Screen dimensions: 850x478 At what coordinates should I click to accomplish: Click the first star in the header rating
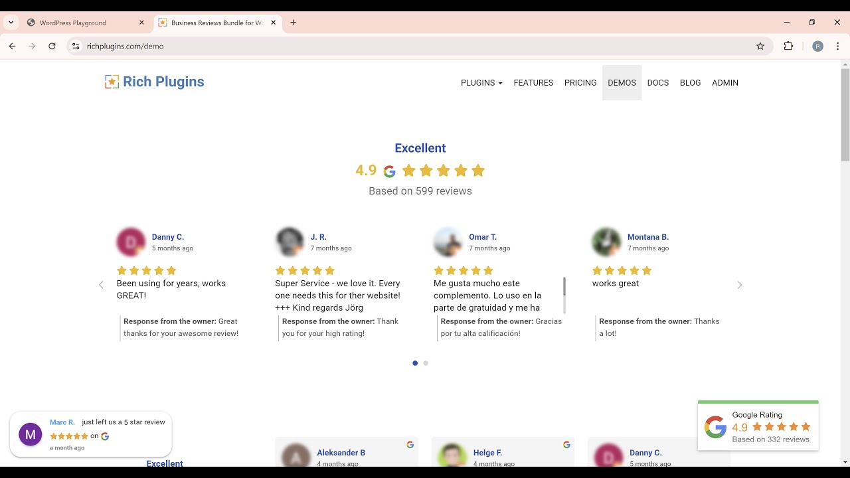(409, 171)
